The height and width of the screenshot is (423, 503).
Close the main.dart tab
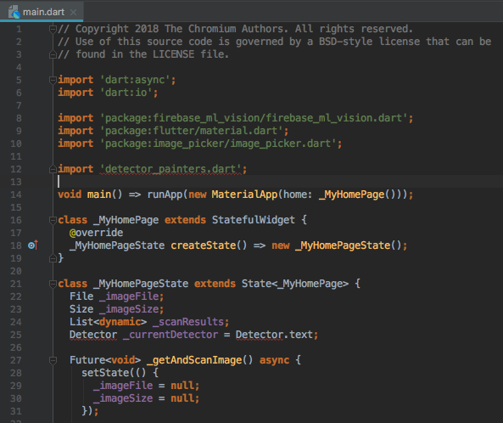(73, 12)
